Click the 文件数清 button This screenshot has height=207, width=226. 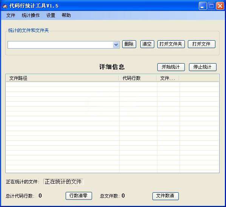(166, 196)
